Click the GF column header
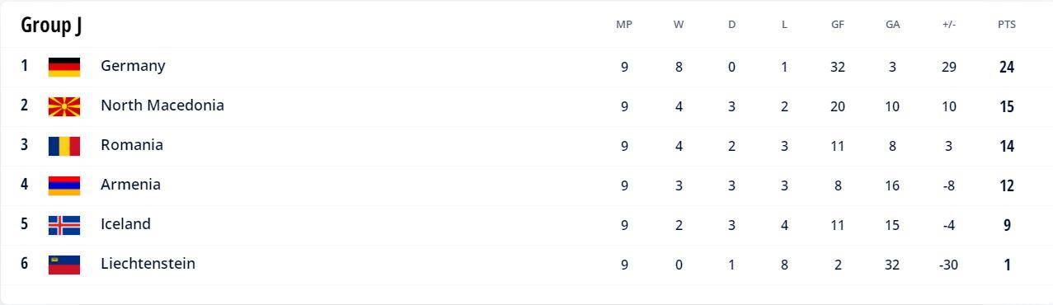The image size is (1053, 305). tap(838, 25)
